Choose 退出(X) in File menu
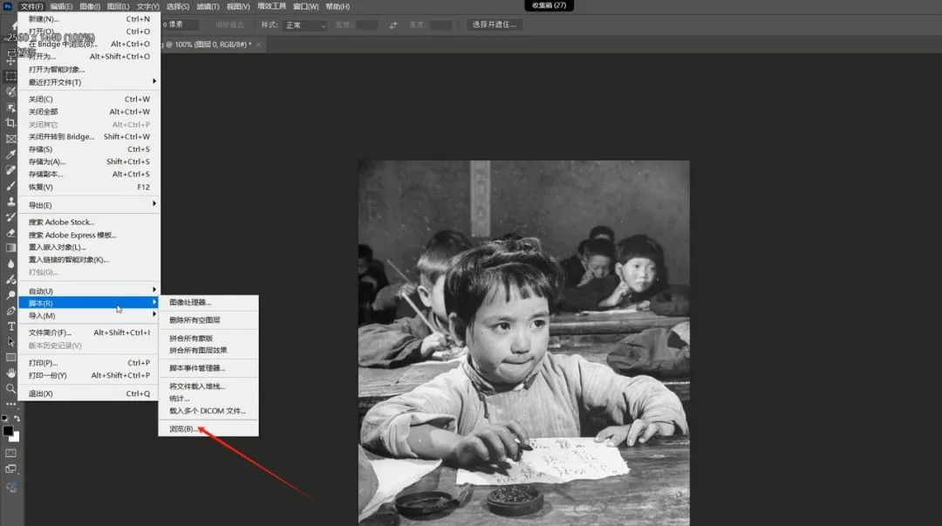The image size is (942, 526). (89, 393)
